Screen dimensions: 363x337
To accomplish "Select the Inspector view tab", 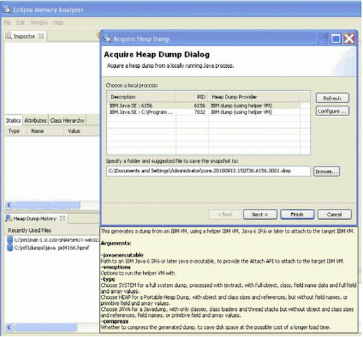I will (24, 36).
